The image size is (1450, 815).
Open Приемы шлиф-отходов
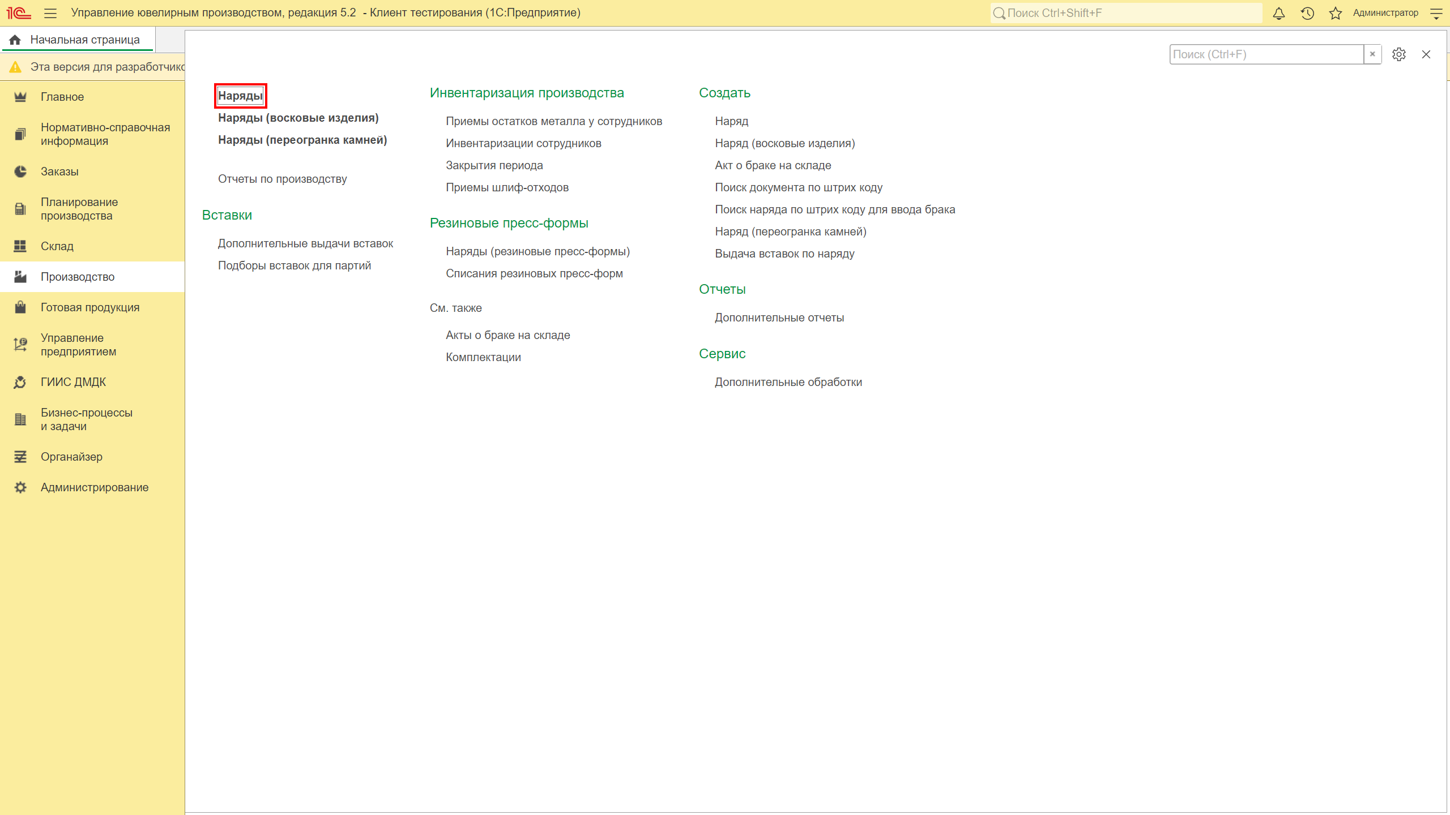click(507, 187)
